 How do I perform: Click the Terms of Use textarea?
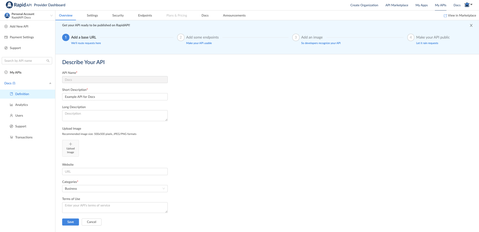pyautogui.click(x=115, y=207)
